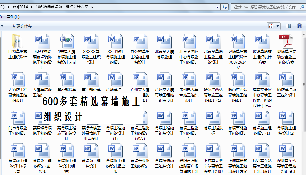
Task: Click in the folder search box
Action: pos(266,7)
